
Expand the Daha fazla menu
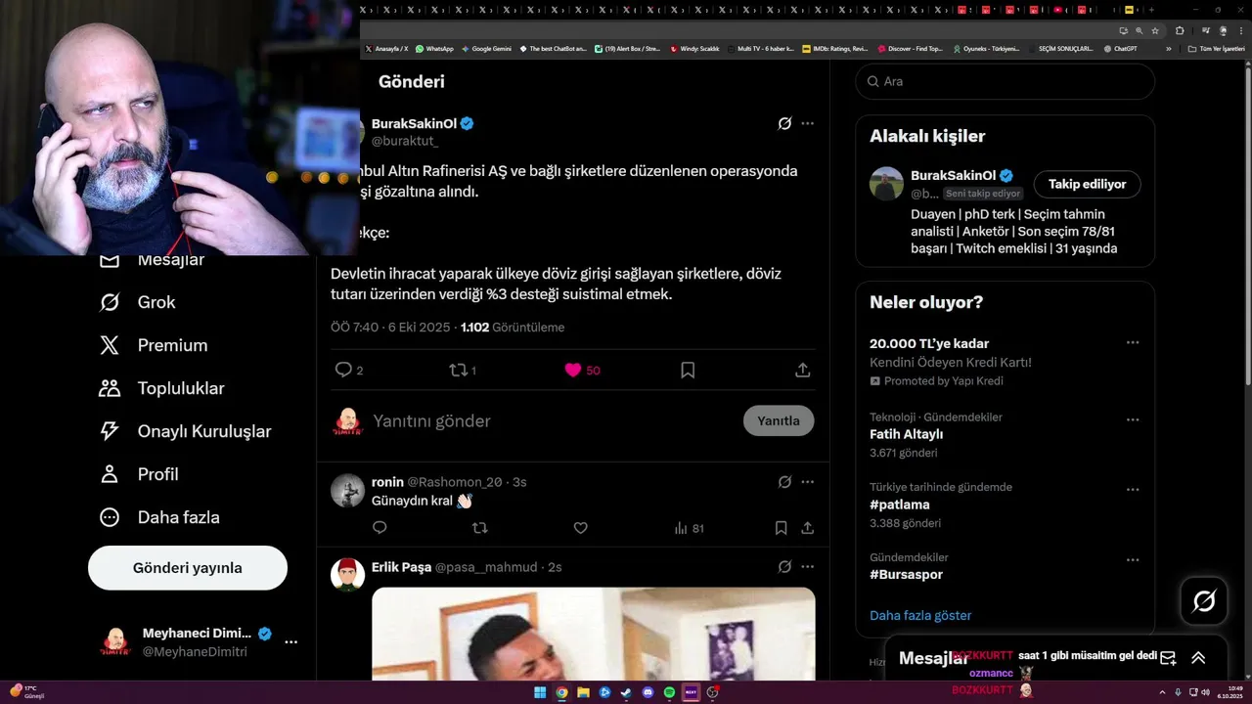pyautogui.click(x=158, y=517)
